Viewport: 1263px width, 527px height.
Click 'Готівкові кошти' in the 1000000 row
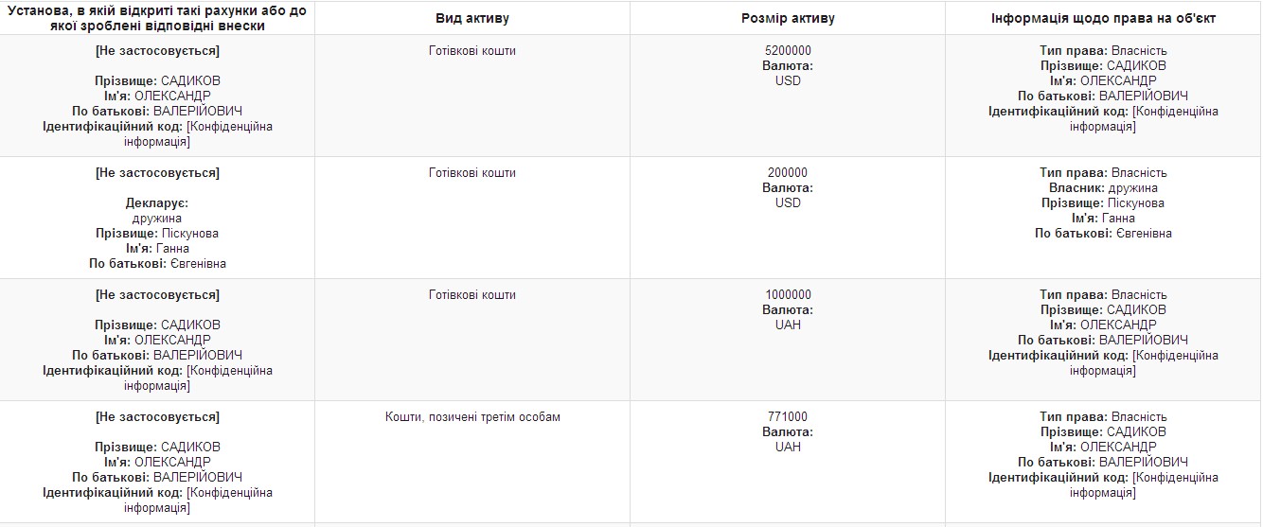[x=472, y=294]
